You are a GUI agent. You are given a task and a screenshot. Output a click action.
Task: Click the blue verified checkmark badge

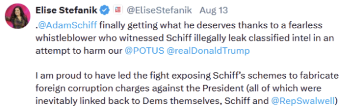(104, 10)
